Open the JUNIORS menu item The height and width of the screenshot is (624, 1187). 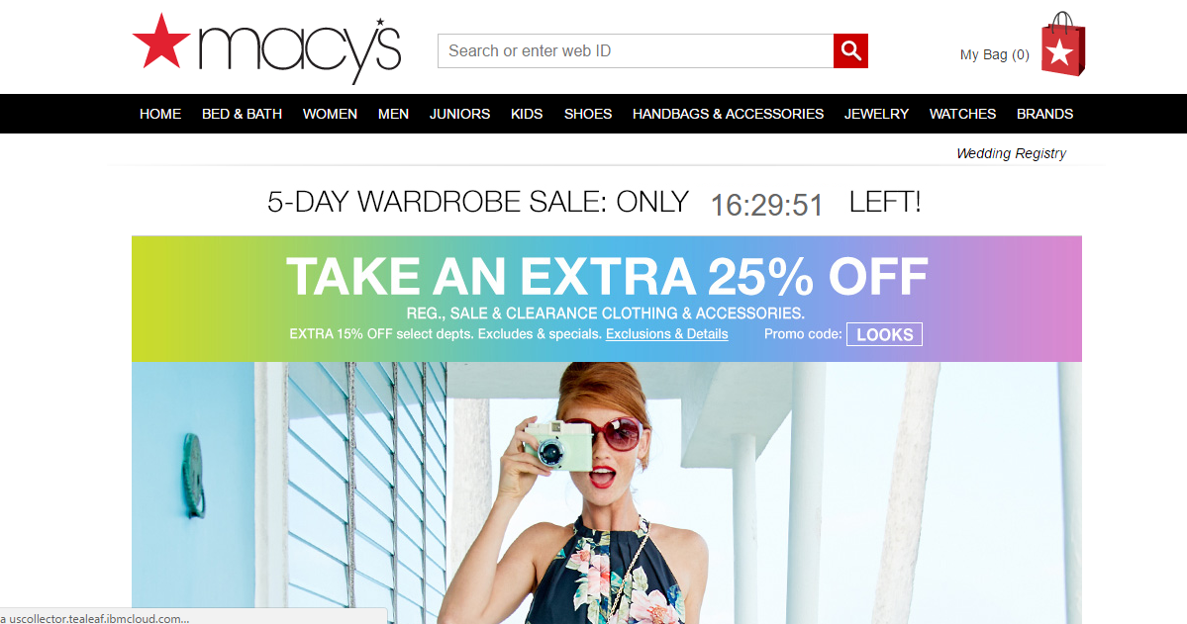[459, 114]
